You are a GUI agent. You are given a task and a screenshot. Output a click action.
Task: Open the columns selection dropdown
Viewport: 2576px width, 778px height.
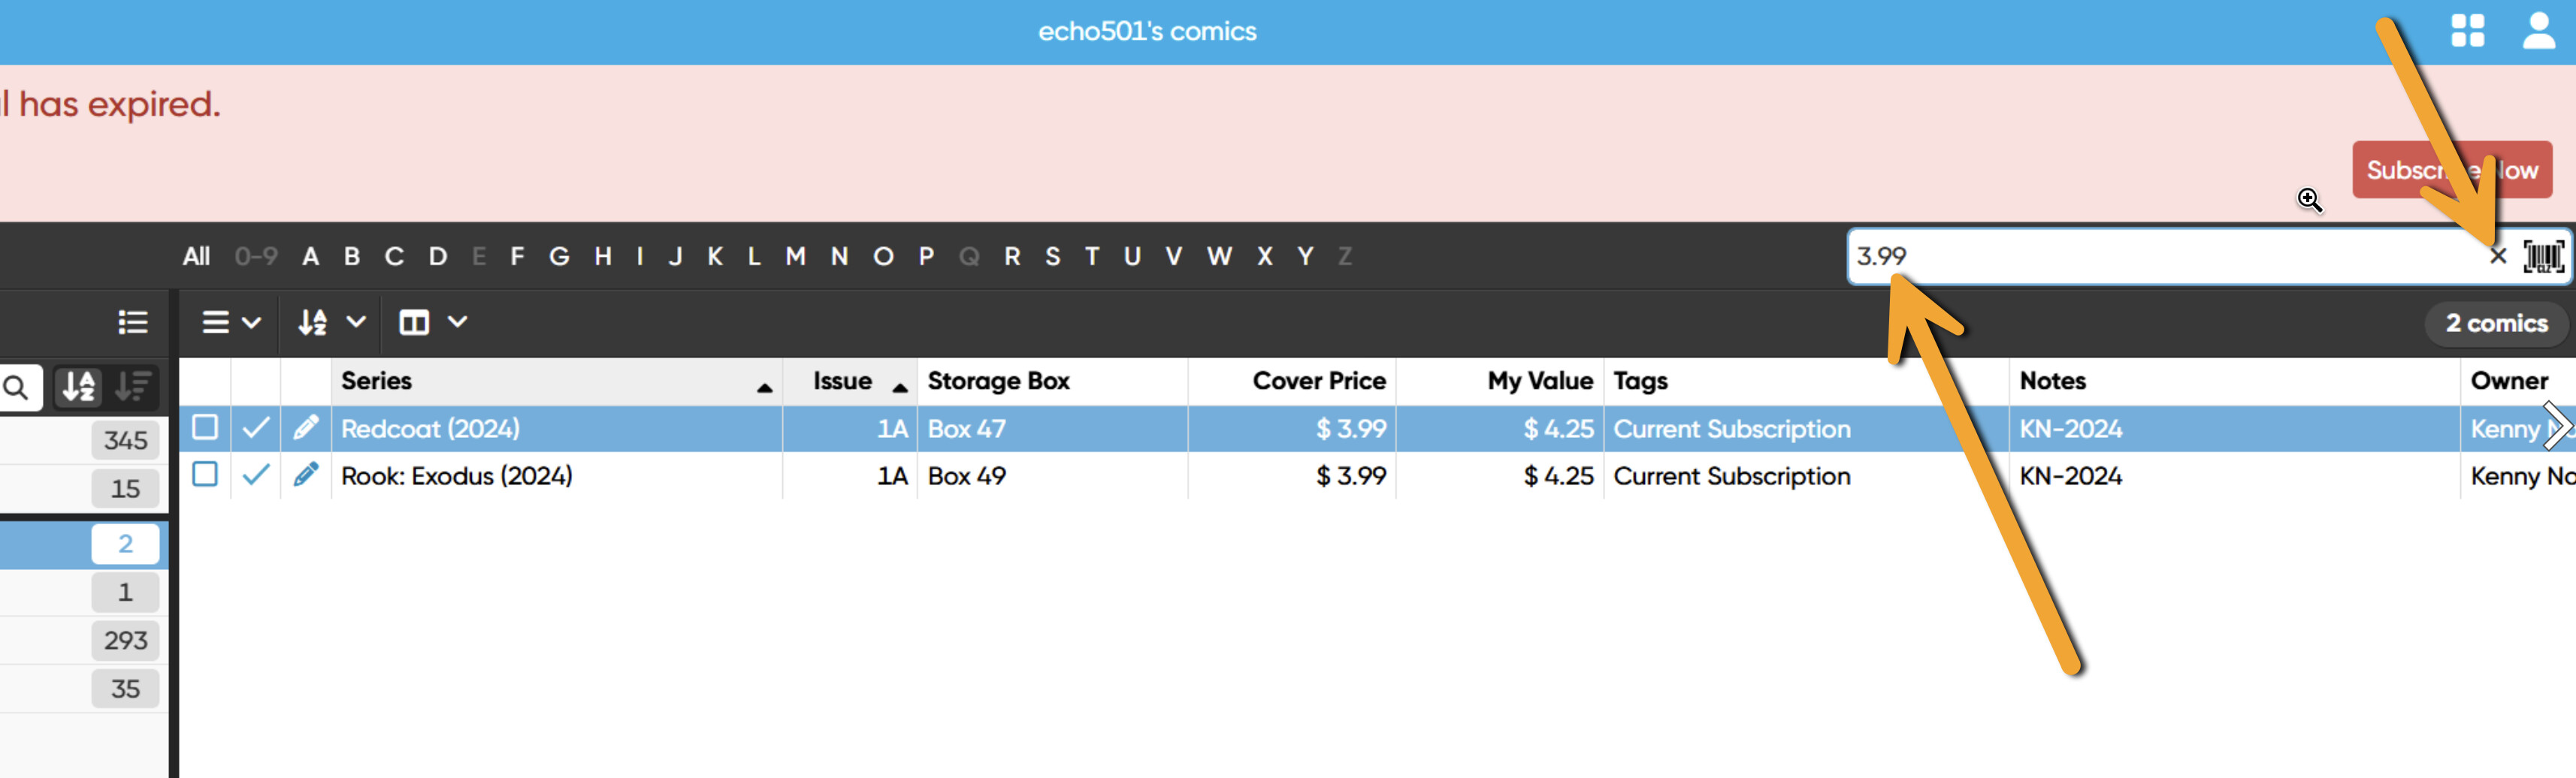pyautogui.click(x=432, y=323)
